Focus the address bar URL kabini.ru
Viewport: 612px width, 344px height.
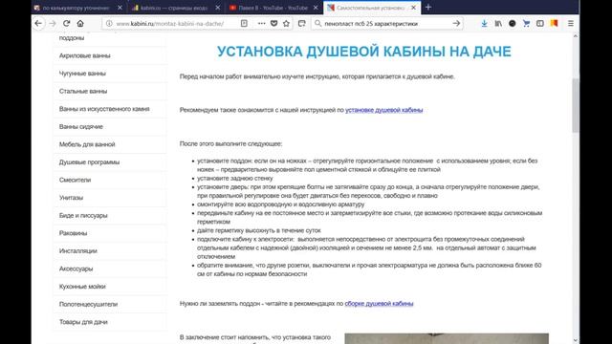coord(170,23)
